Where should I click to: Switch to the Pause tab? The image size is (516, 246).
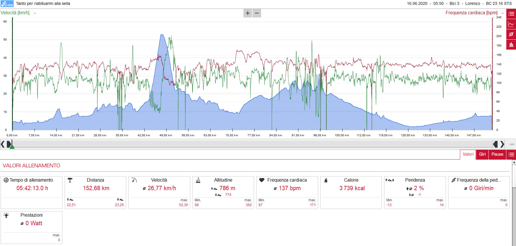click(497, 154)
